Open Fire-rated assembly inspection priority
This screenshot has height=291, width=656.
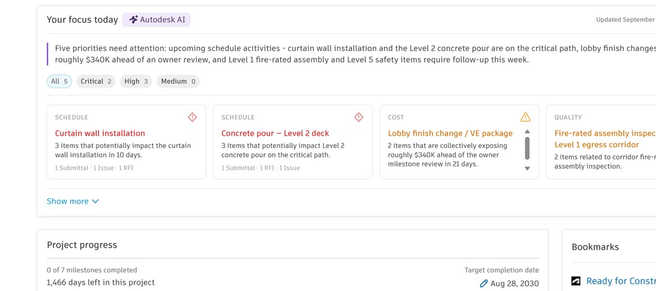click(605, 139)
